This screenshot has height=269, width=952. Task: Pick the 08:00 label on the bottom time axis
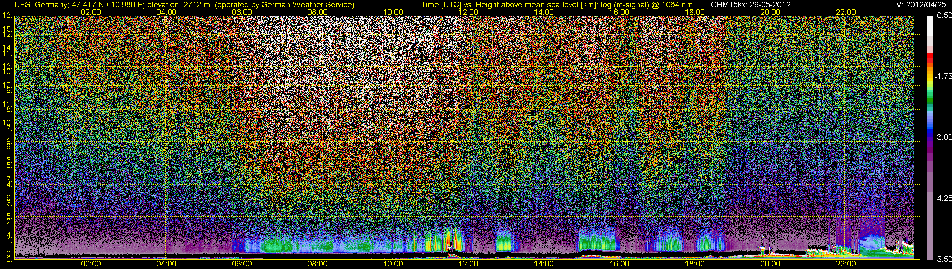[x=317, y=264]
